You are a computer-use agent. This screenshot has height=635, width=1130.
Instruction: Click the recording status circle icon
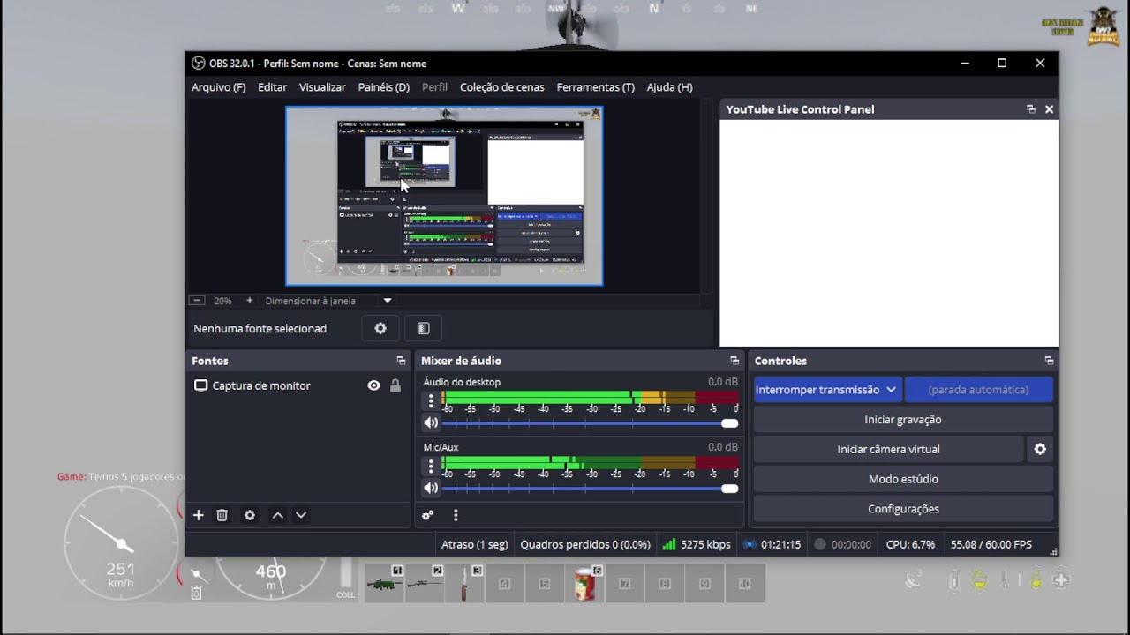coord(820,544)
